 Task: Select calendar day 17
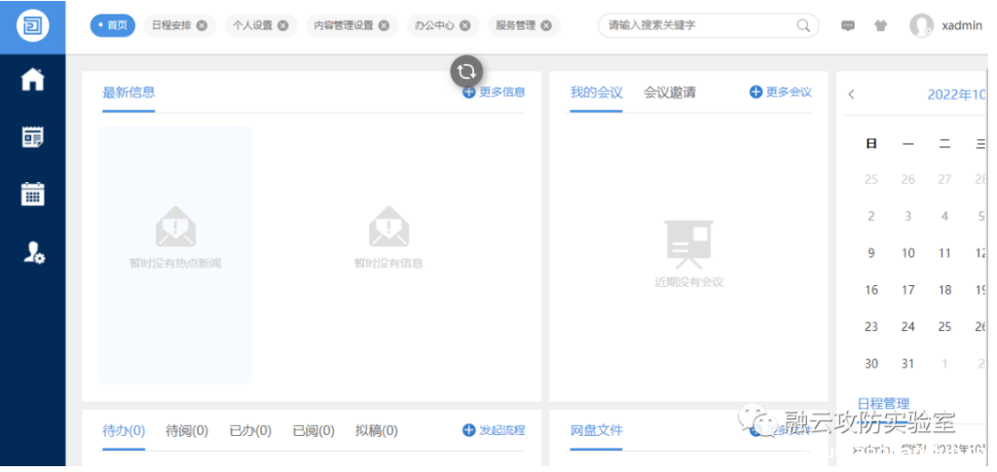tap(908, 290)
